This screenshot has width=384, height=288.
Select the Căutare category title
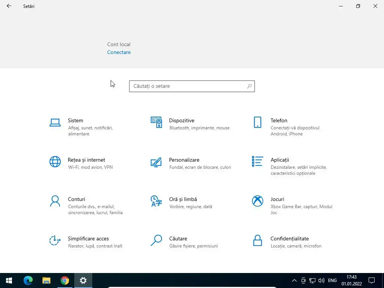[x=178, y=239]
